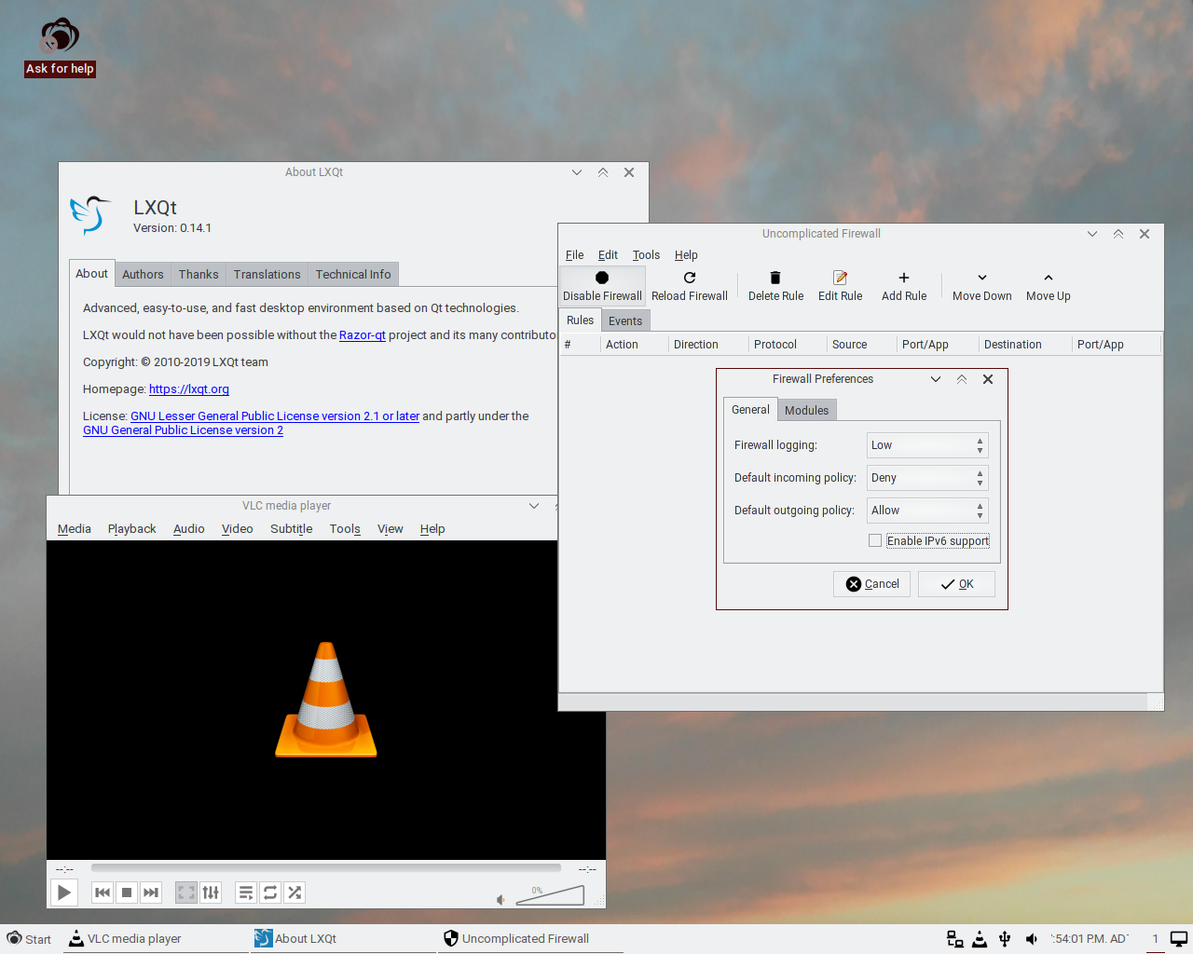This screenshot has height=954, width=1193.
Task: Click the VLC next track button
Action: [151, 893]
